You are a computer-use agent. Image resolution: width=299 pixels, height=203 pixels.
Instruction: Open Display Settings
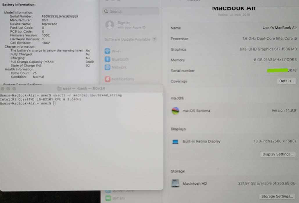tap(278, 154)
